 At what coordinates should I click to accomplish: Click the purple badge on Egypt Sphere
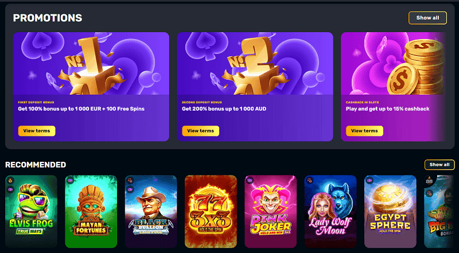(369, 180)
